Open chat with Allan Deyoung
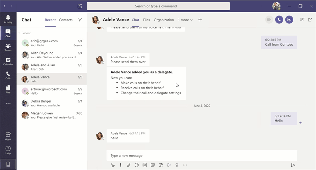This screenshot has width=316, height=170. [x=52, y=55]
